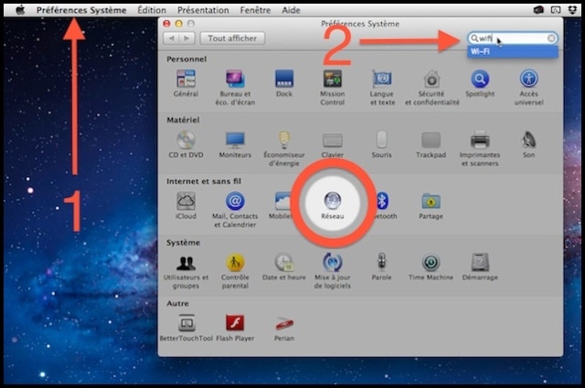Open Mission Control preferences
Image resolution: width=585 pixels, height=388 pixels.
point(332,88)
